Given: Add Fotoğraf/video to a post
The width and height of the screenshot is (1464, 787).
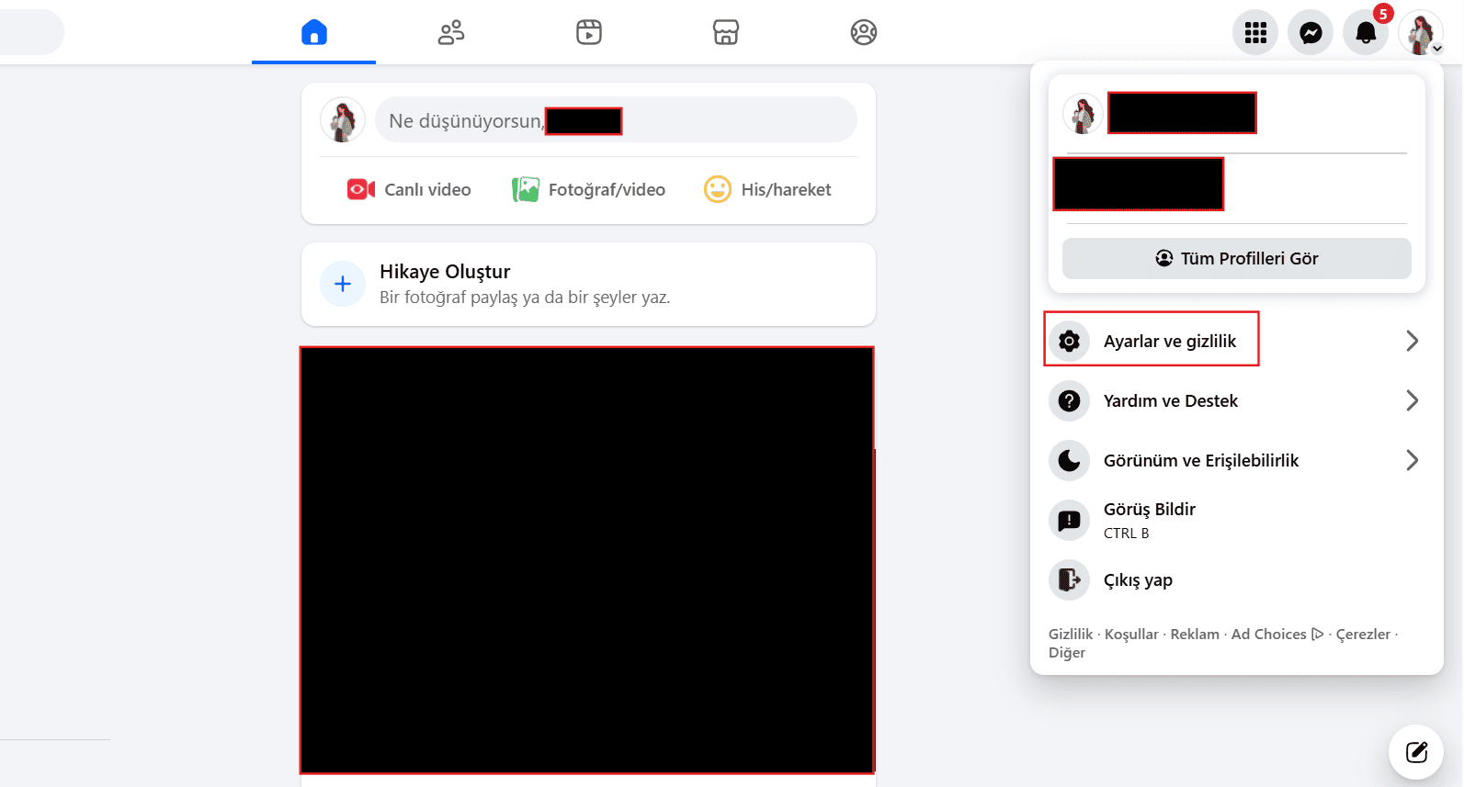Looking at the screenshot, I should [x=588, y=189].
